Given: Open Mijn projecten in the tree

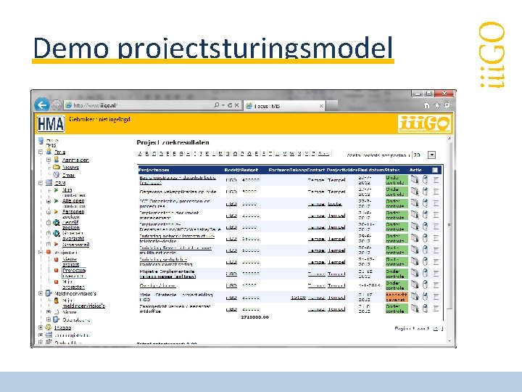Looking at the screenshot, I should pyautogui.click(x=73, y=284).
